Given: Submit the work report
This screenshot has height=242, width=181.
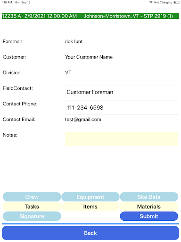Looking at the screenshot, I should pyautogui.click(x=149, y=216).
